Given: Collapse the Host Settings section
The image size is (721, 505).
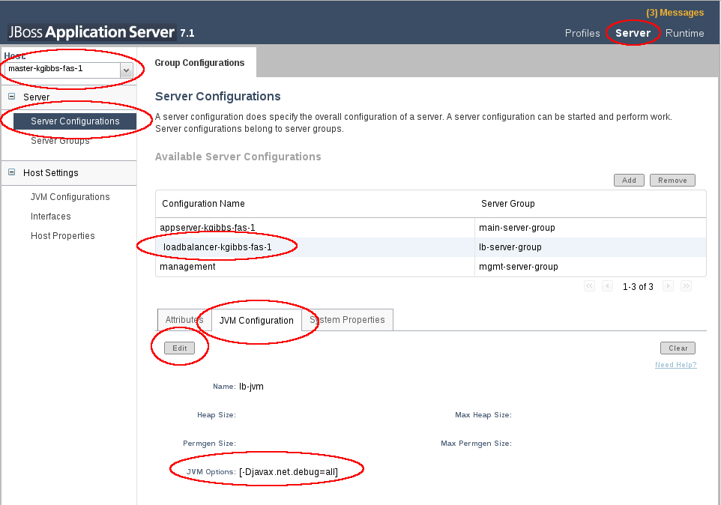Looking at the screenshot, I should [12, 172].
